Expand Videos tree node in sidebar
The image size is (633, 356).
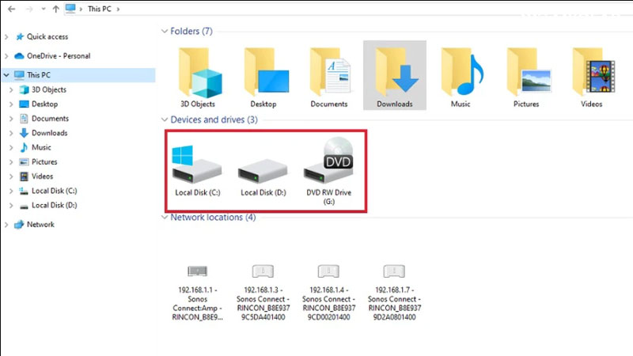pyautogui.click(x=11, y=176)
